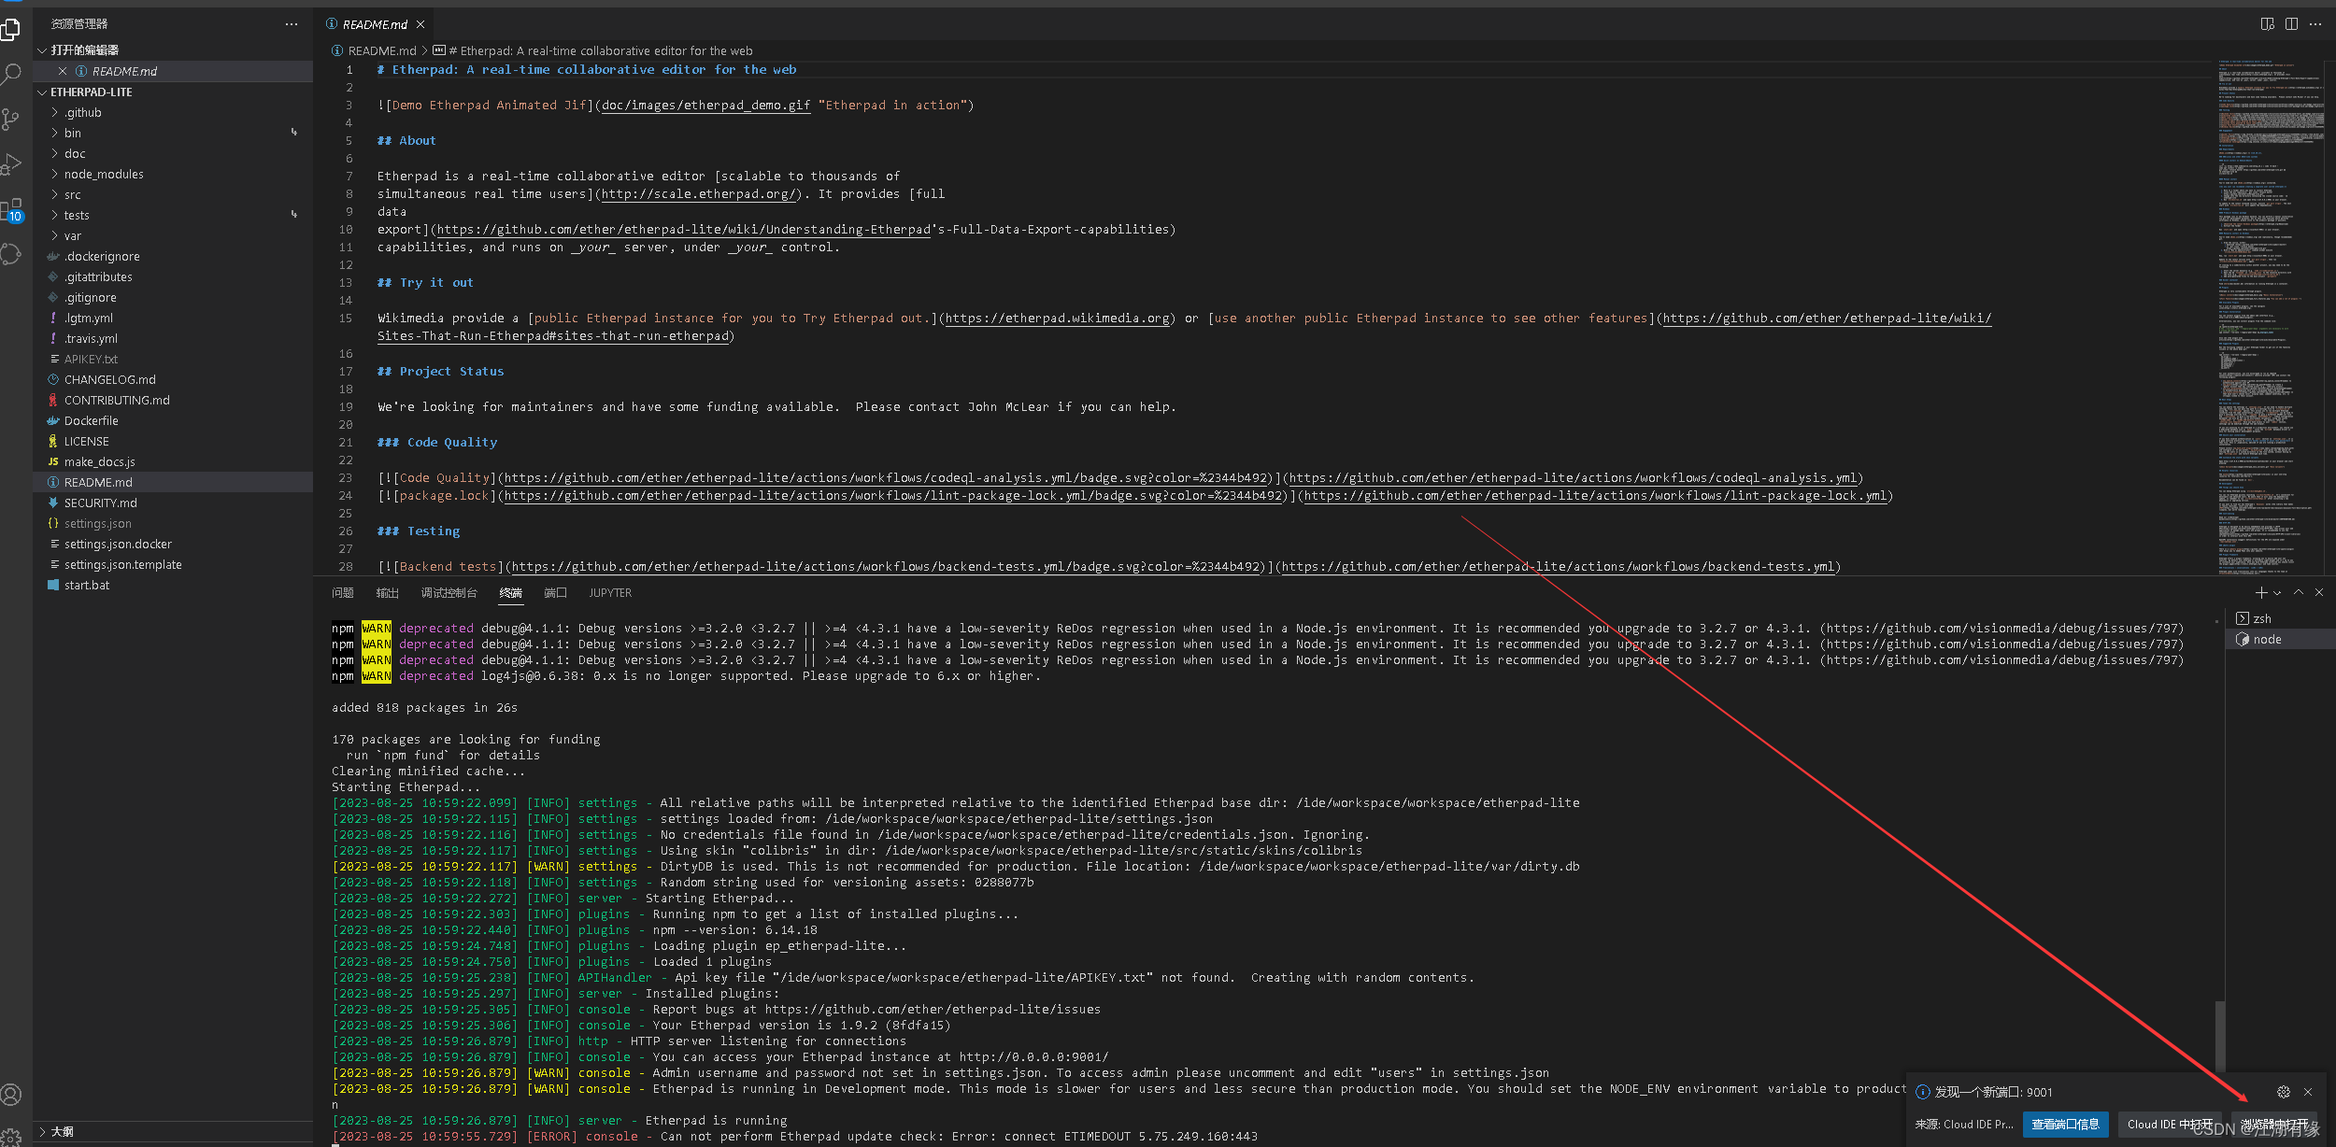Image resolution: width=2336 pixels, height=1147 pixels.
Task: Click the terminal vertical scrollbar
Action: [2220, 1035]
